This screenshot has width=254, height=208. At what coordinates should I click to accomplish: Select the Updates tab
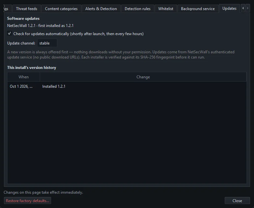click(x=229, y=8)
